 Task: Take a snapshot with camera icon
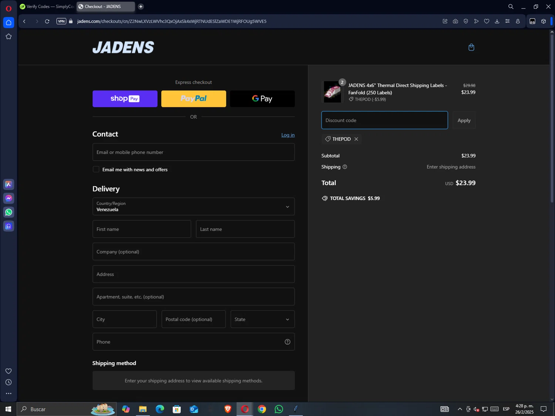coord(455,21)
